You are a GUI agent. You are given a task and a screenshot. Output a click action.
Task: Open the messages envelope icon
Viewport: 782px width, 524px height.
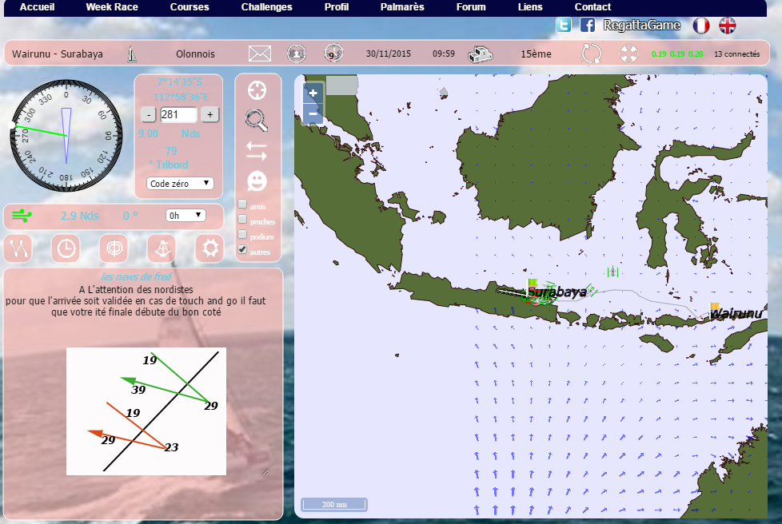[260, 54]
